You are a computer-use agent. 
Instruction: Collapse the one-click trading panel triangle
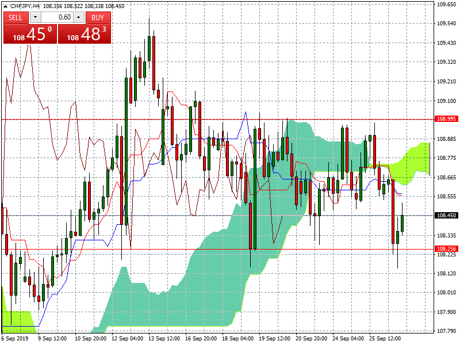(x=5, y=5)
